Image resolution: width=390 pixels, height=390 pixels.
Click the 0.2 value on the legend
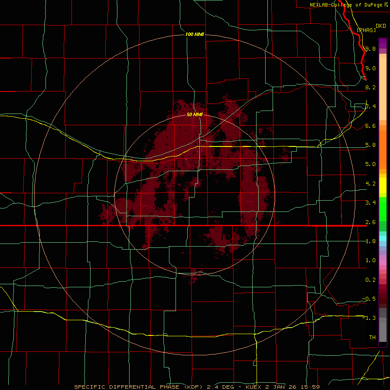[370, 280]
